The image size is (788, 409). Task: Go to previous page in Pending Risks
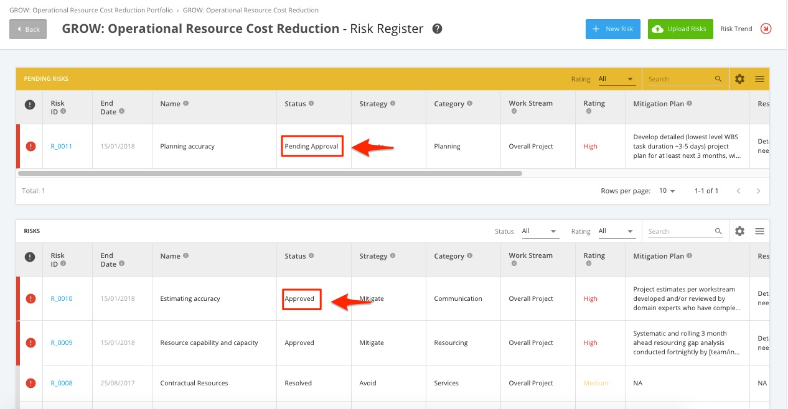coord(738,191)
